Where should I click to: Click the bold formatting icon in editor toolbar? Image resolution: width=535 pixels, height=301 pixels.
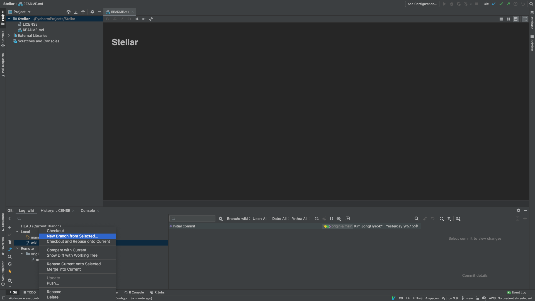coord(107,19)
